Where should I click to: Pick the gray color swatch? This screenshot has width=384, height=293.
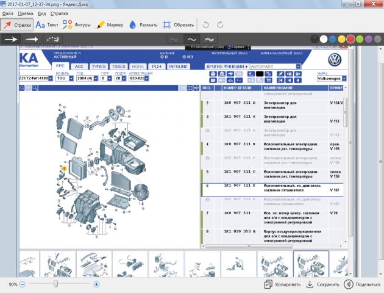(x=378, y=39)
